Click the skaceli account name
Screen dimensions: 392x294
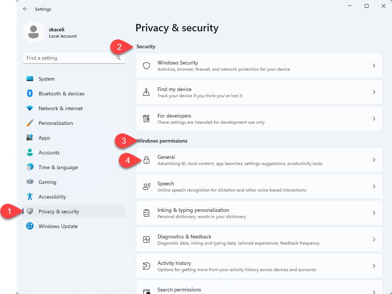click(x=57, y=29)
